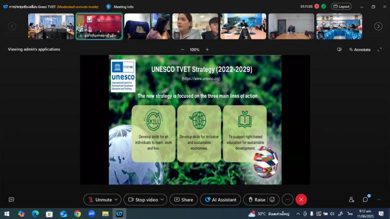
Task: Open the chat panel icon
Action: pyautogui.click(x=365, y=200)
